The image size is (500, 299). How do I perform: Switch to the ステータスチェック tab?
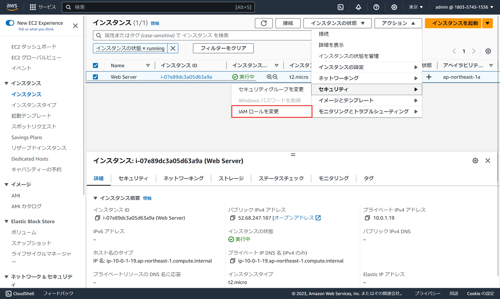tap(281, 178)
